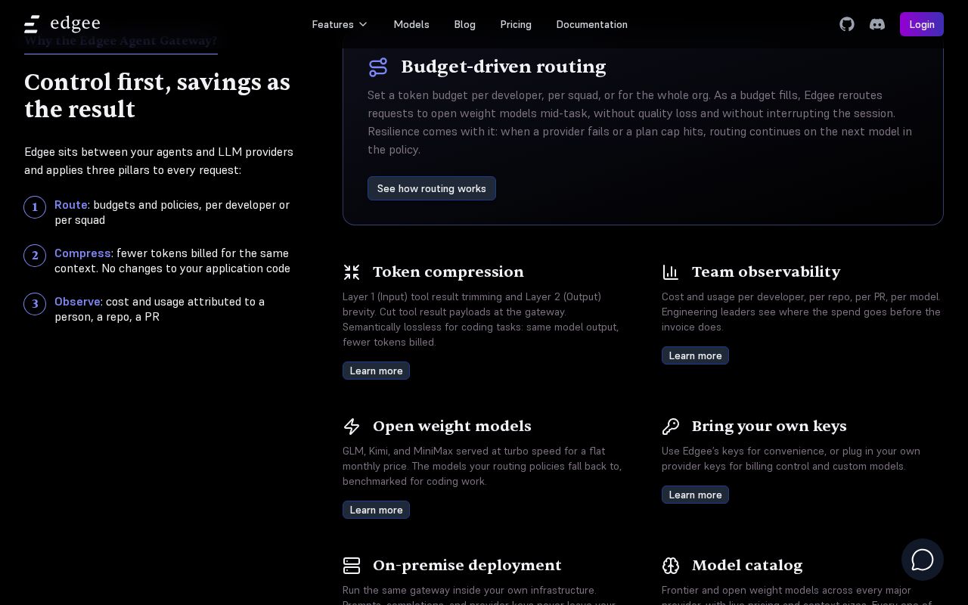Click step number 3 circle for Observe

[35, 304]
